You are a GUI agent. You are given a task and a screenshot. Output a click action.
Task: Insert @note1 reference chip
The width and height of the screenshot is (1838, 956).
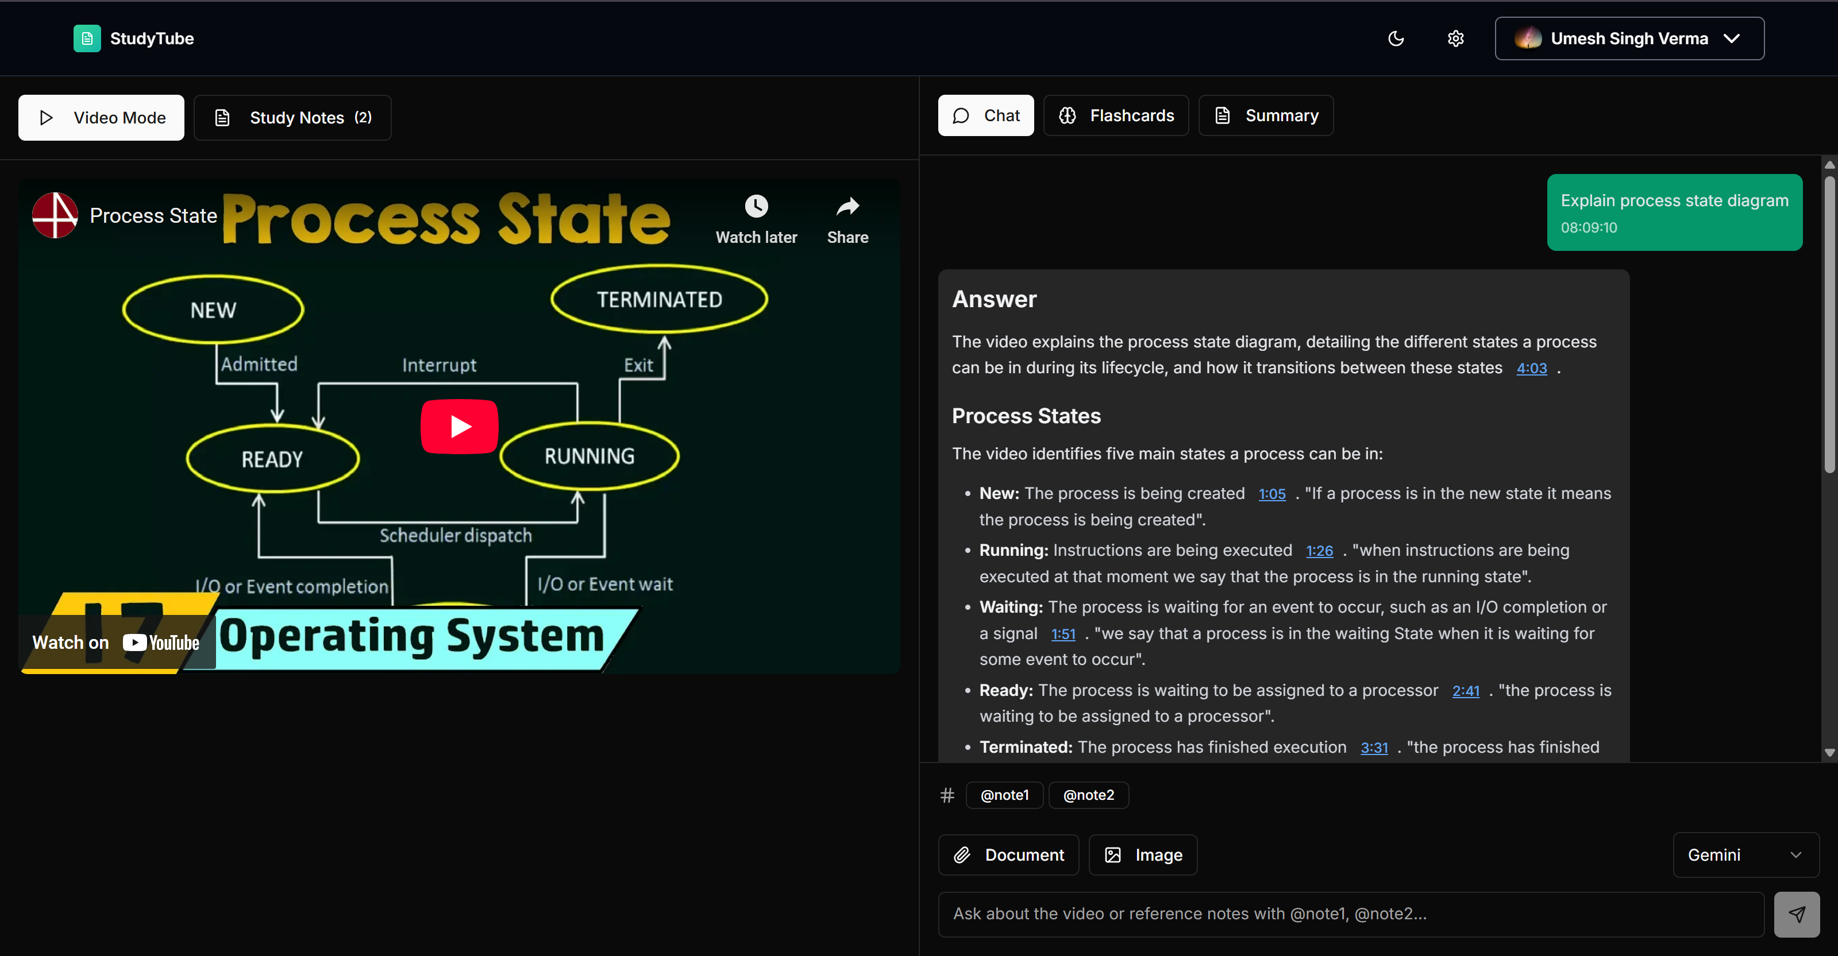pyautogui.click(x=1004, y=795)
